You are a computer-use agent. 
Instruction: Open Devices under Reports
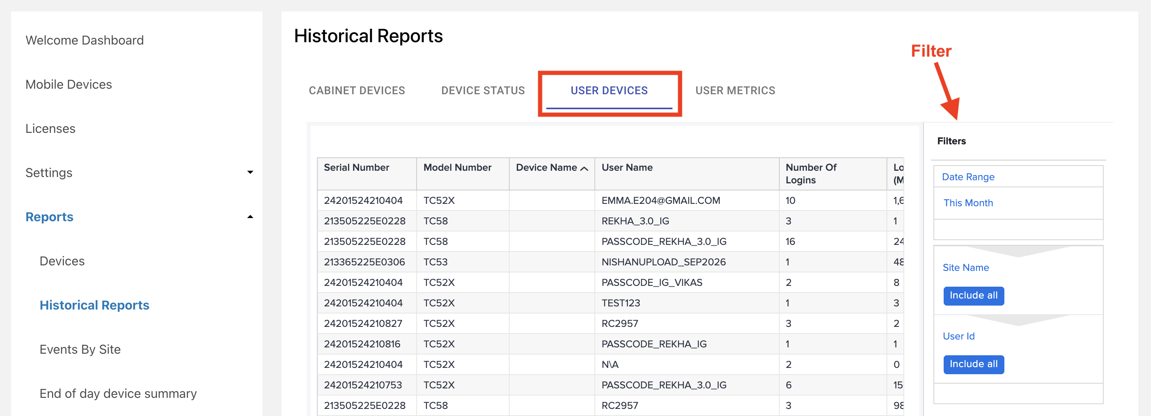click(62, 261)
